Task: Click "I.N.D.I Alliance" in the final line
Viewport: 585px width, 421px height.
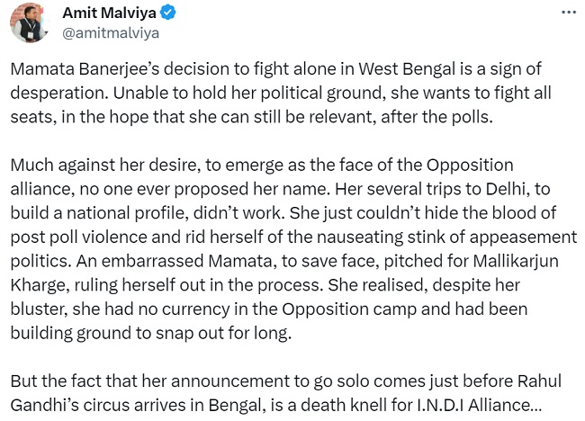Action: pos(472,405)
